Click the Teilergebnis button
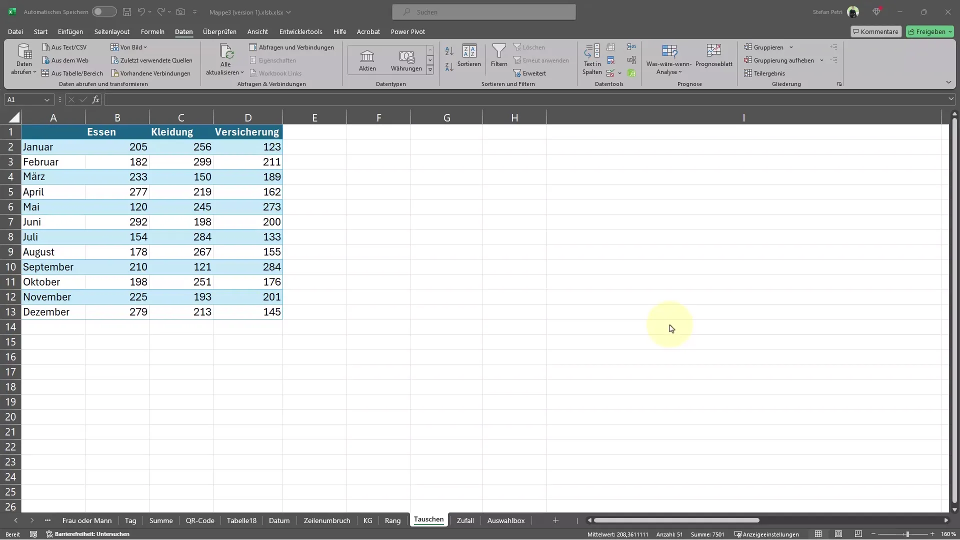This screenshot has width=960, height=540. [x=764, y=73]
